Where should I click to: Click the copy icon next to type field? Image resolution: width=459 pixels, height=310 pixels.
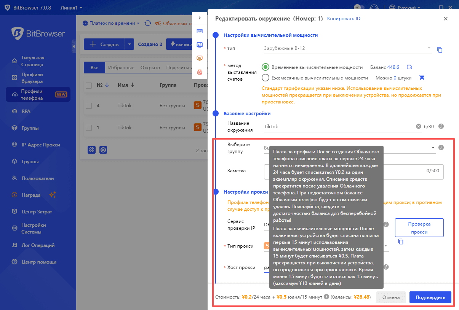pyautogui.click(x=440, y=50)
